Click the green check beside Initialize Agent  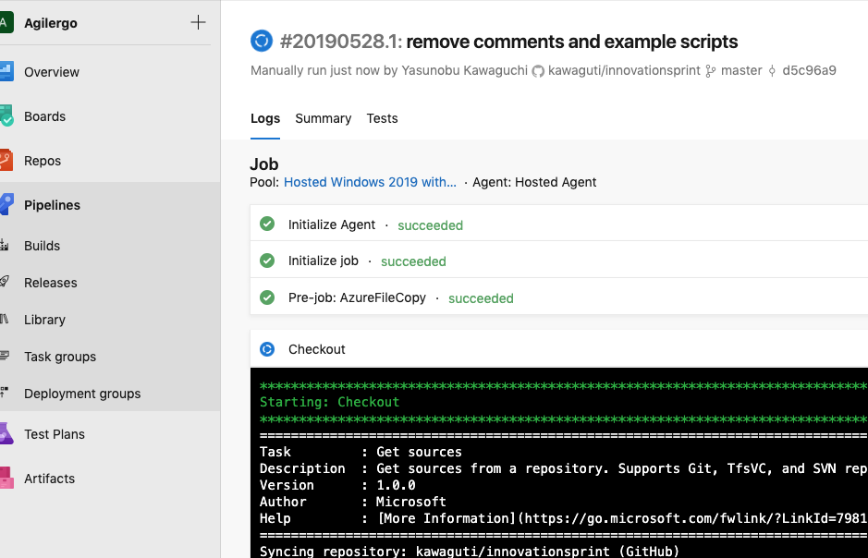(x=267, y=224)
